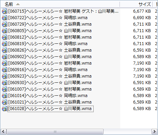The height and width of the screenshot is (135, 158).
Task: Sort by the 名前 column header
Action: pyautogui.click(x=60, y=4)
